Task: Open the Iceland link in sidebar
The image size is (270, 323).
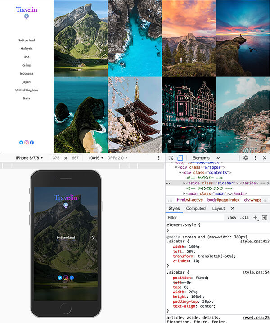Action: tap(27, 65)
